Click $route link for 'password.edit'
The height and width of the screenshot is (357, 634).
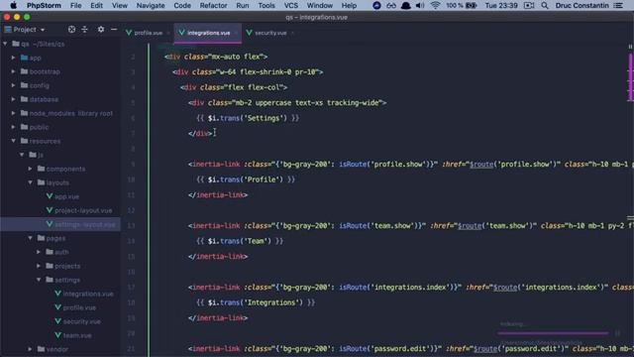(485, 348)
